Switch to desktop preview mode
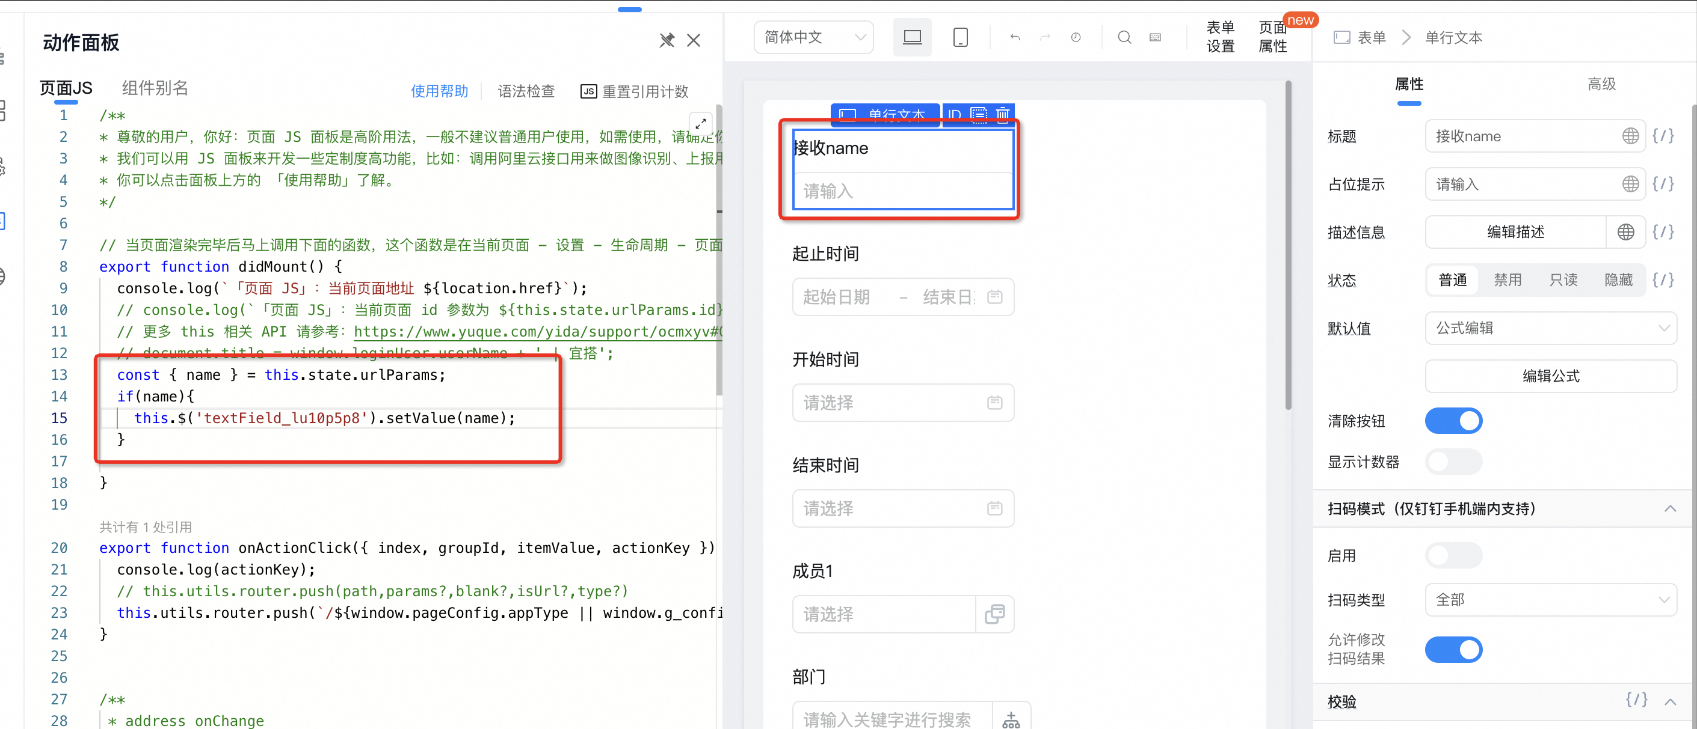Image resolution: width=1697 pixels, height=729 pixels. (x=913, y=37)
